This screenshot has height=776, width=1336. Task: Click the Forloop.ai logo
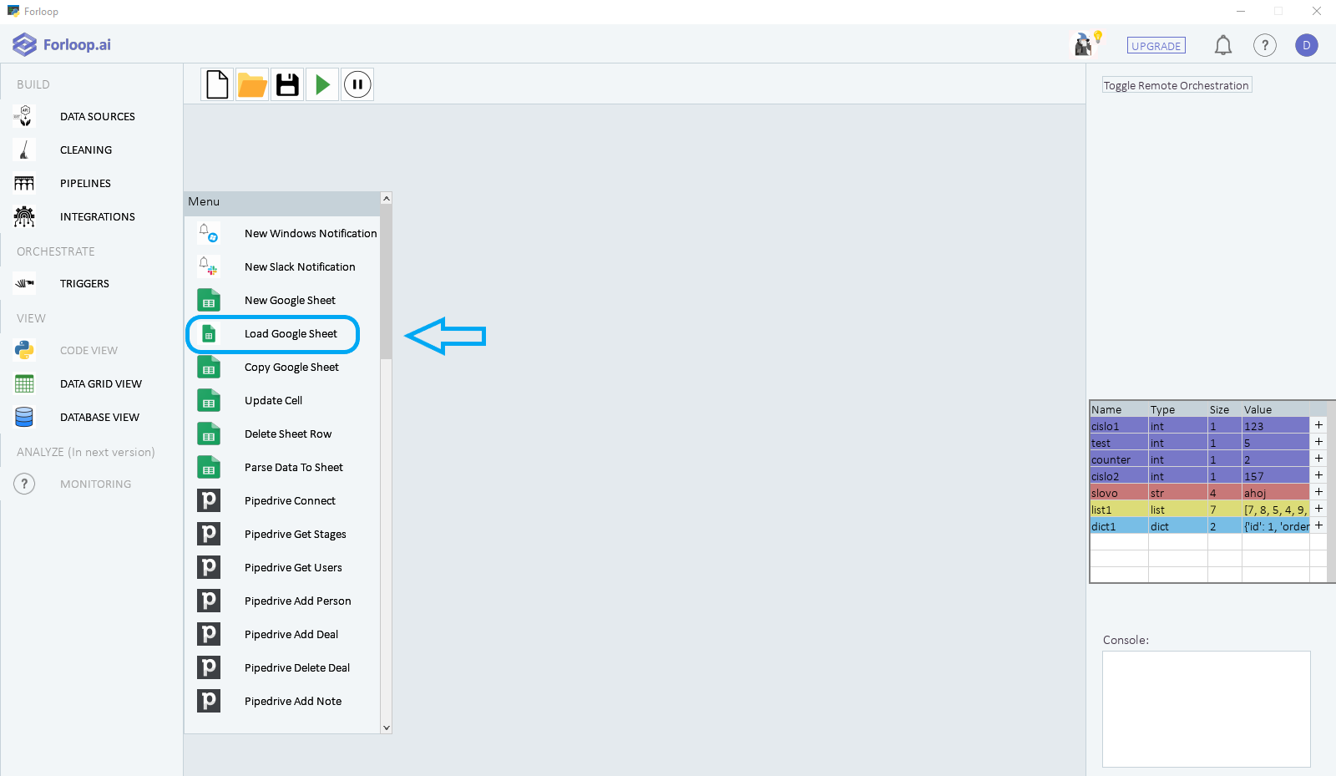(x=62, y=44)
